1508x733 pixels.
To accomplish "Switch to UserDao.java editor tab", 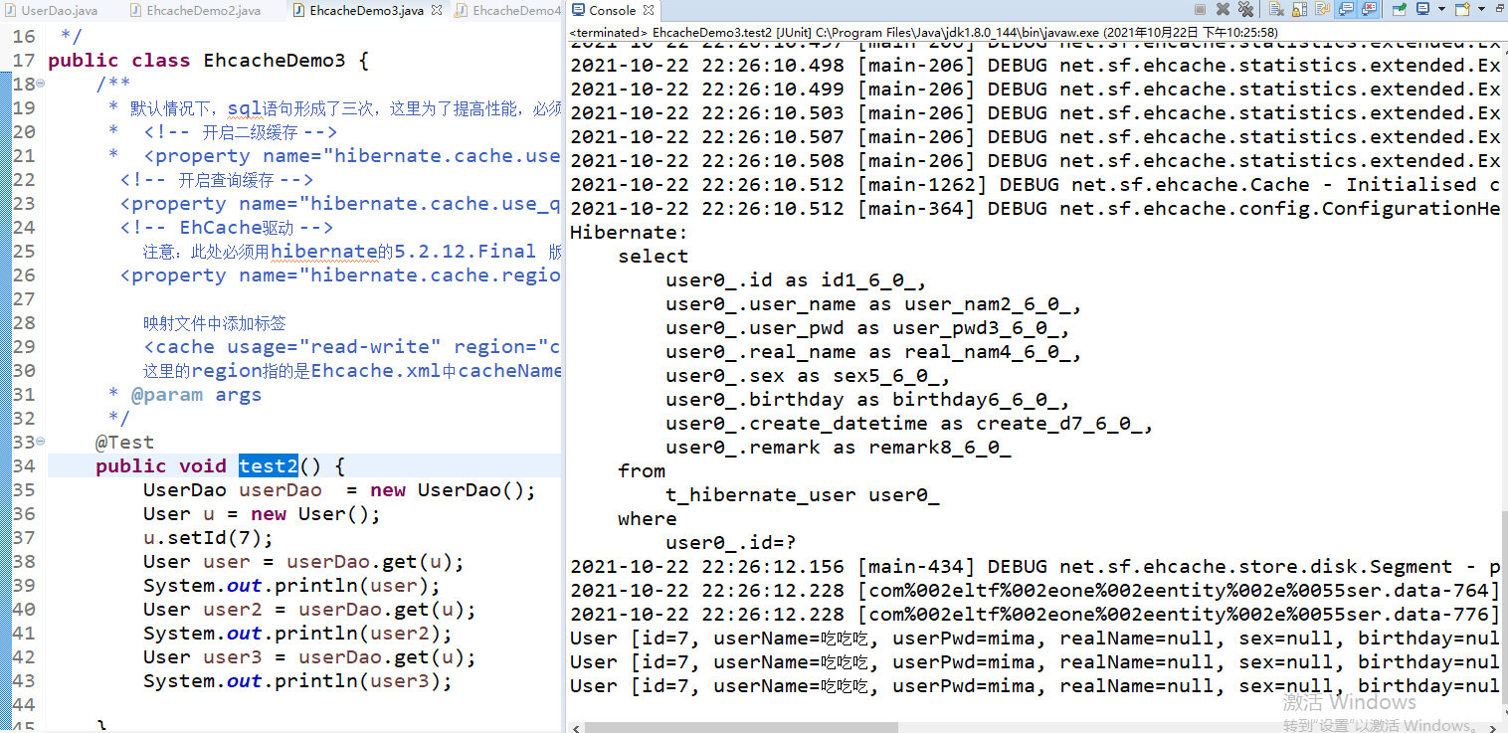I will (51, 10).
